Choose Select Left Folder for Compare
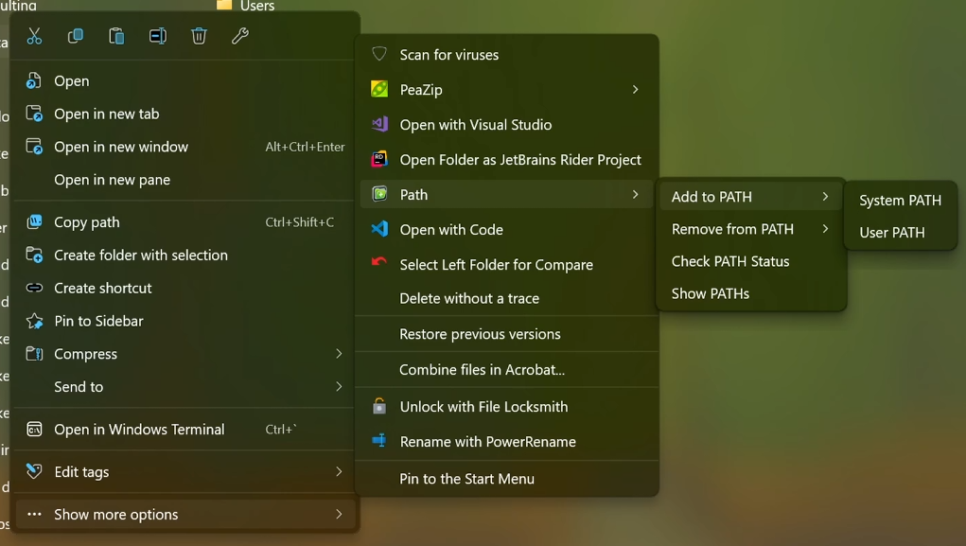Screen dimensions: 966x546 497,264
